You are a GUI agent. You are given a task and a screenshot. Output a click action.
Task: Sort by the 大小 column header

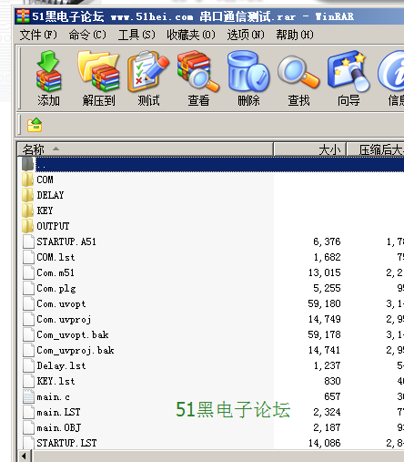[x=309, y=149]
